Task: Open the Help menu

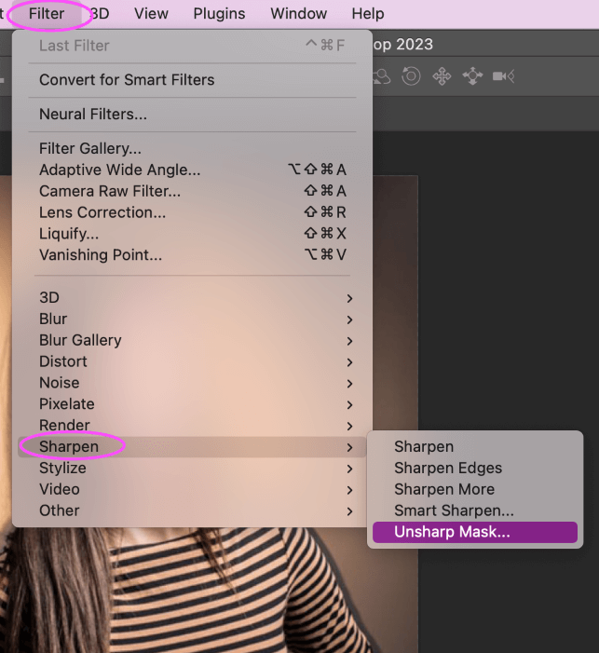Action: click(368, 14)
